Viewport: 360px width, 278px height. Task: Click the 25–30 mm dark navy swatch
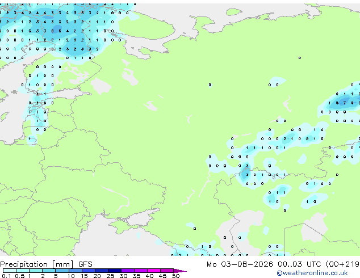[114, 271]
